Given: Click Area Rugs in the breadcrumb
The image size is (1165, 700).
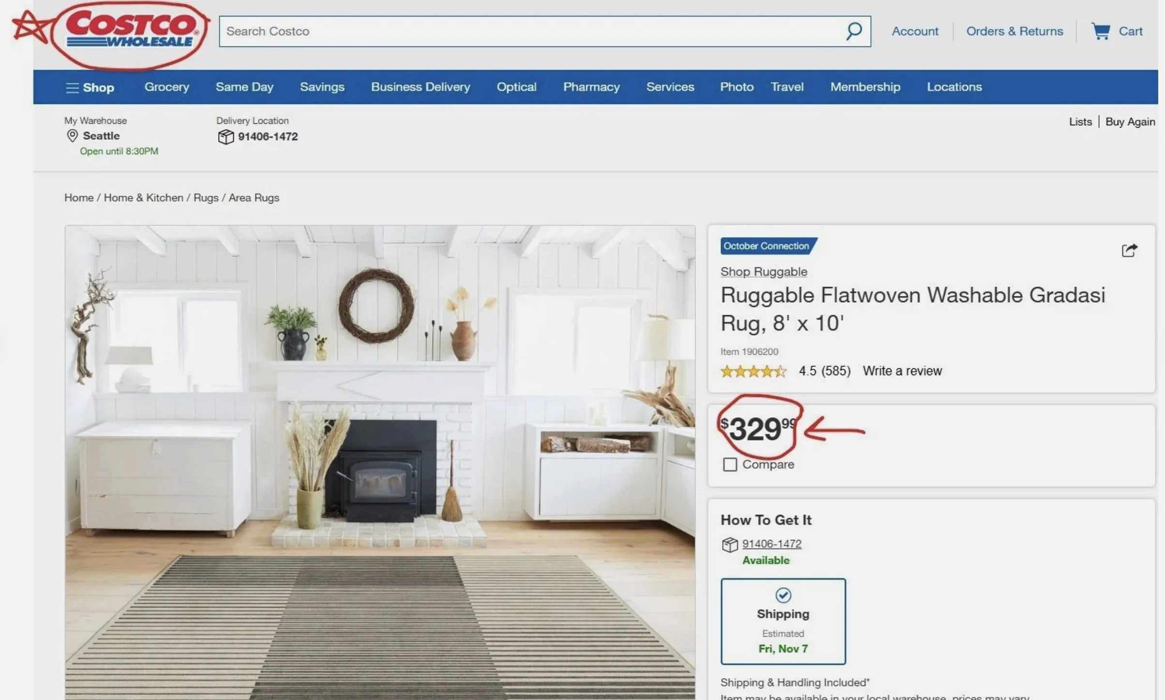Looking at the screenshot, I should click(254, 198).
